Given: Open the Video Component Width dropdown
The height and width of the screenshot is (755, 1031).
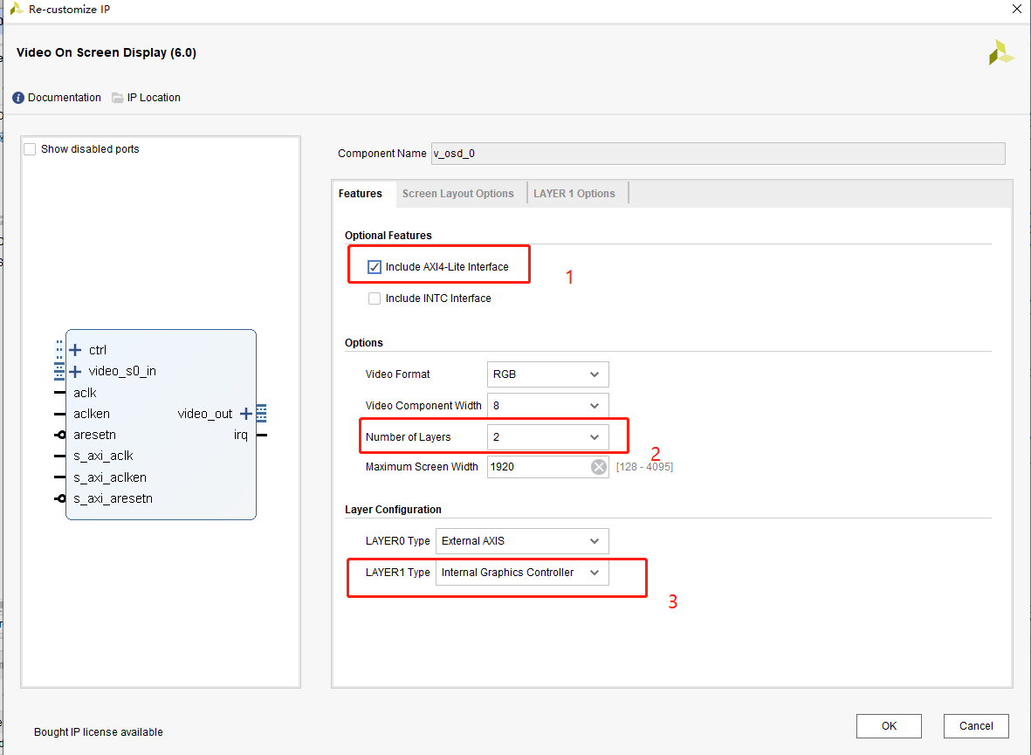Looking at the screenshot, I should click(547, 406).
